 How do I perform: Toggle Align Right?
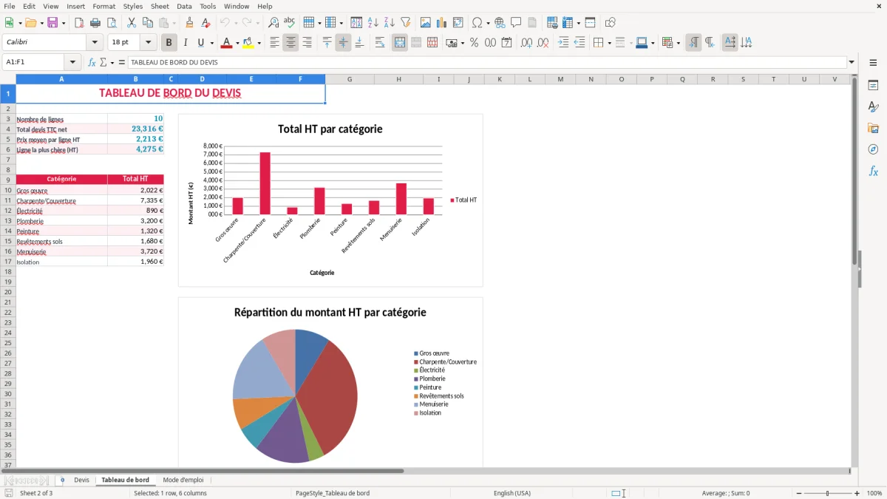(x=307, y=43)
